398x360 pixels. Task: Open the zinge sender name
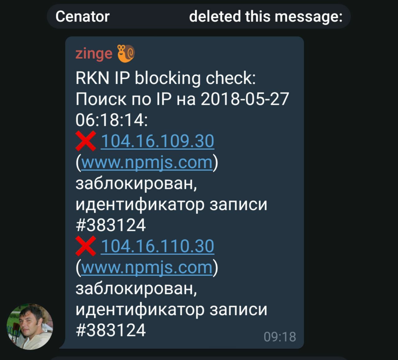click(94, 54)
